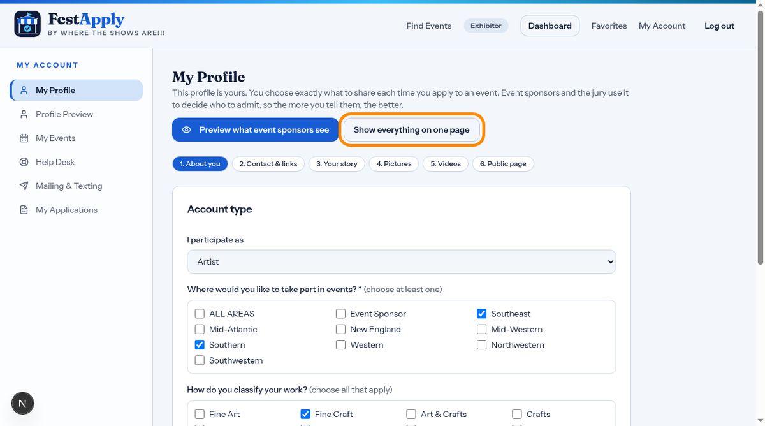This screenshot has width=765, height=426.
Task: Click the Profile Preview person icon
Action: tap(24, 114)
